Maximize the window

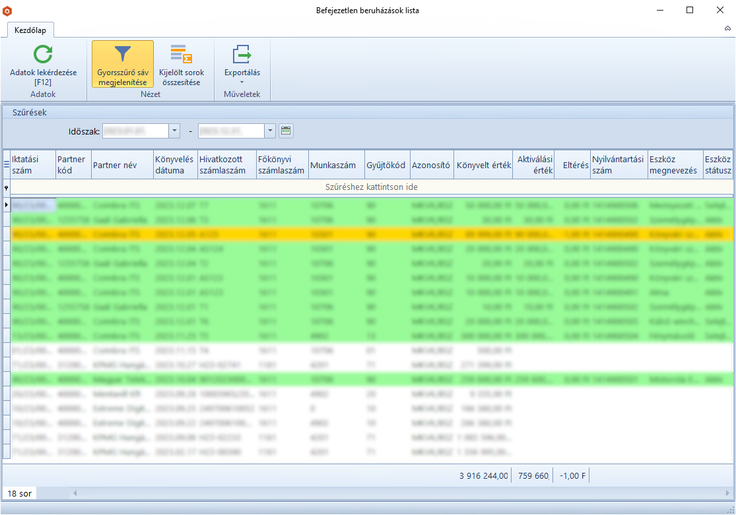coord(690,10)
